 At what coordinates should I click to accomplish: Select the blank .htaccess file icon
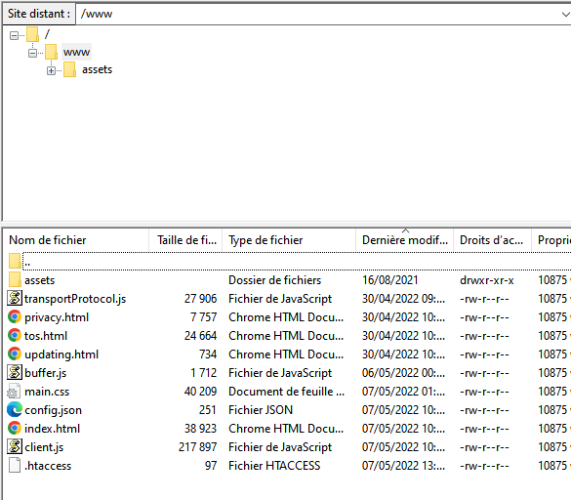pyautogui.click(x=15, y=466)
